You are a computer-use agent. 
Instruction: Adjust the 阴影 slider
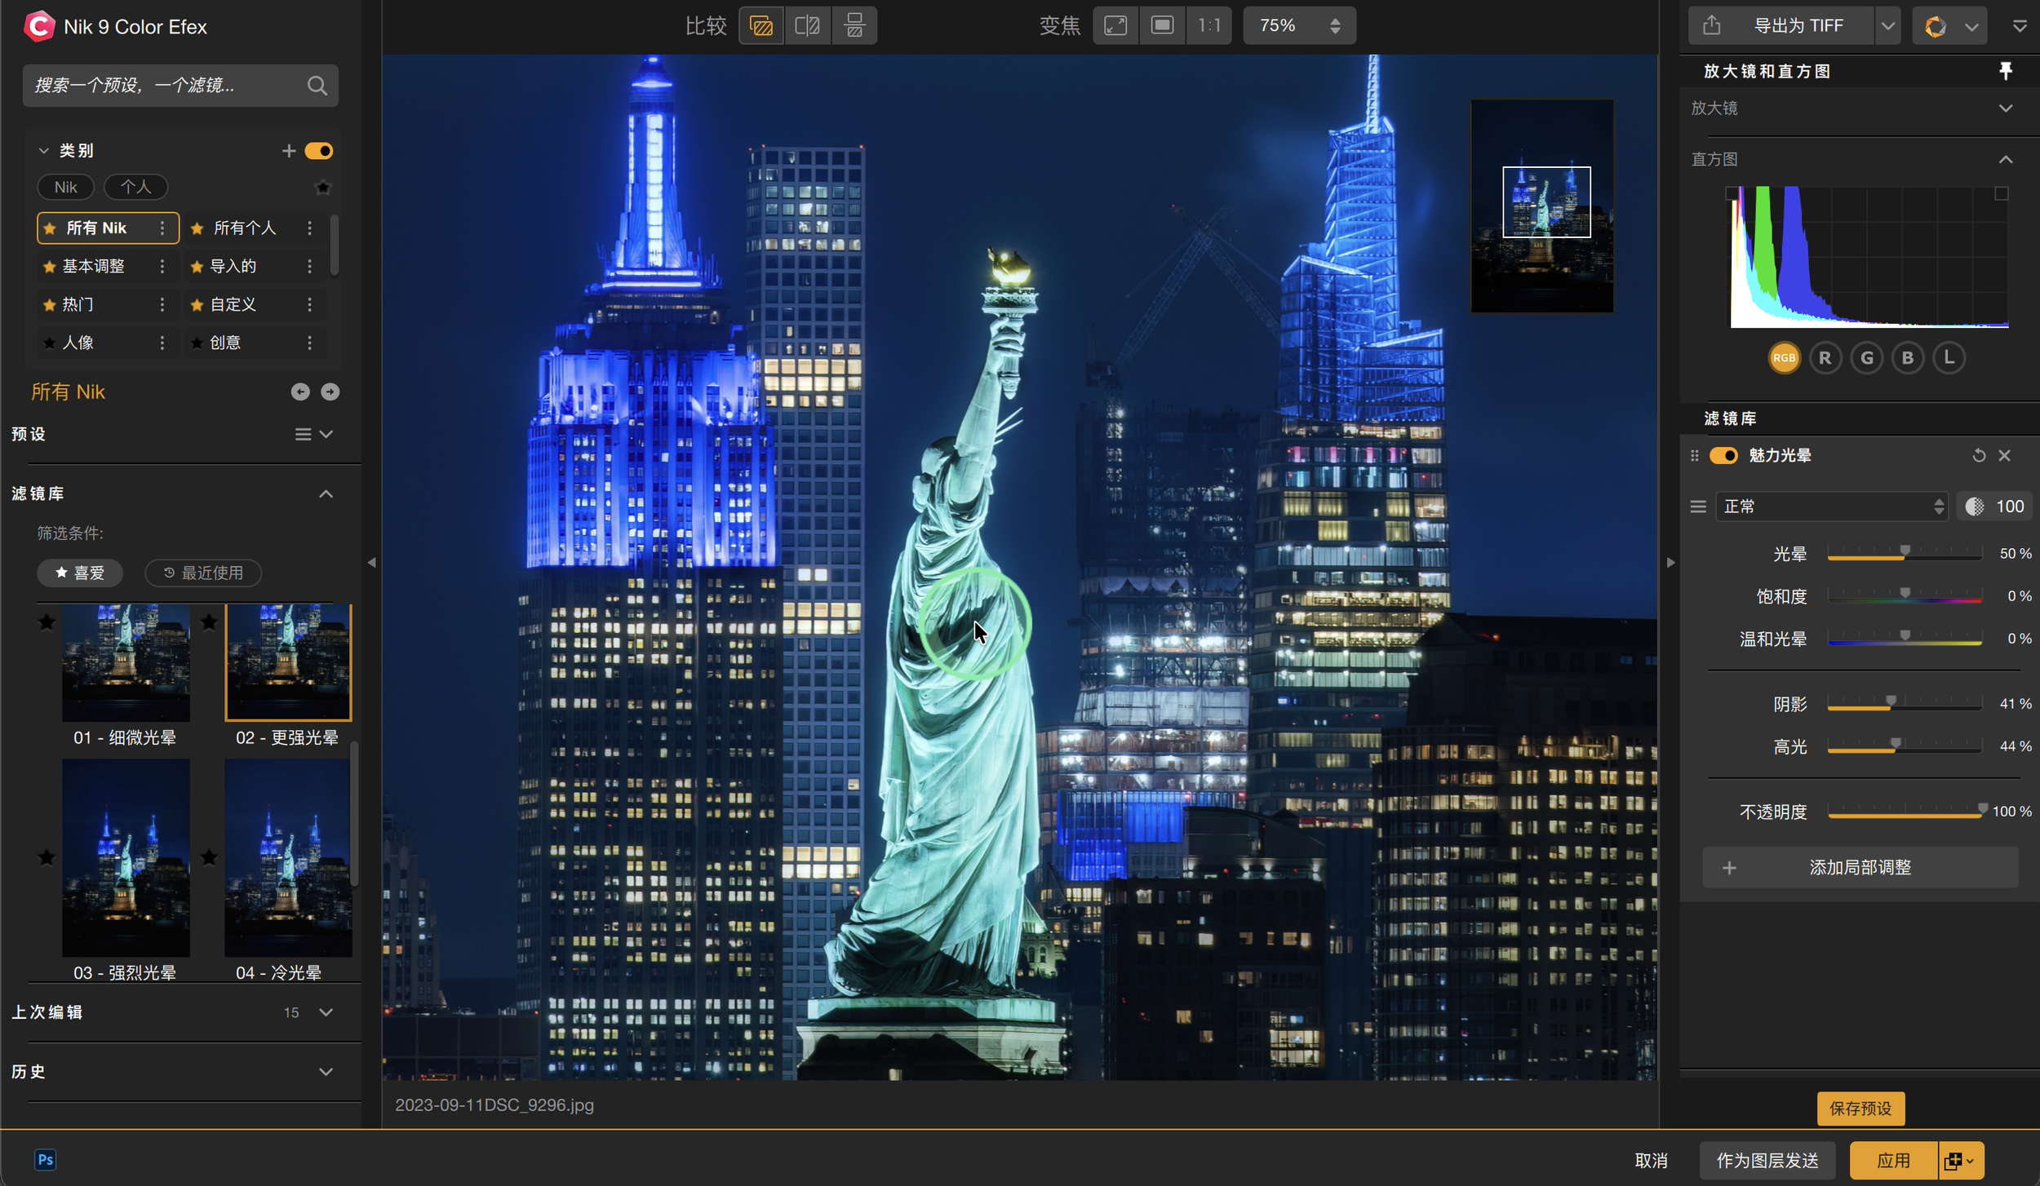[1905, 704]
